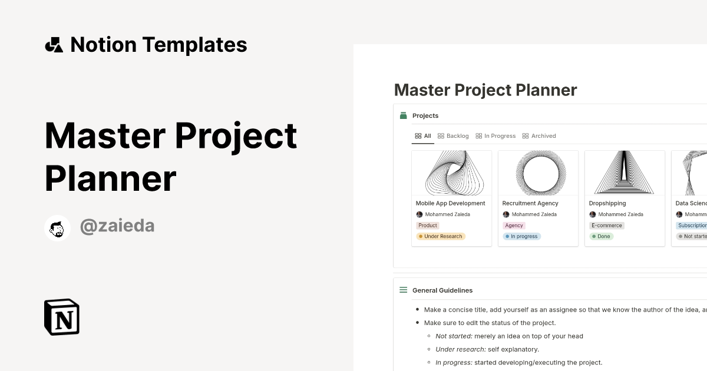
Task: Click the Notion Templates logo icon
Action: [x=54, y=44]
